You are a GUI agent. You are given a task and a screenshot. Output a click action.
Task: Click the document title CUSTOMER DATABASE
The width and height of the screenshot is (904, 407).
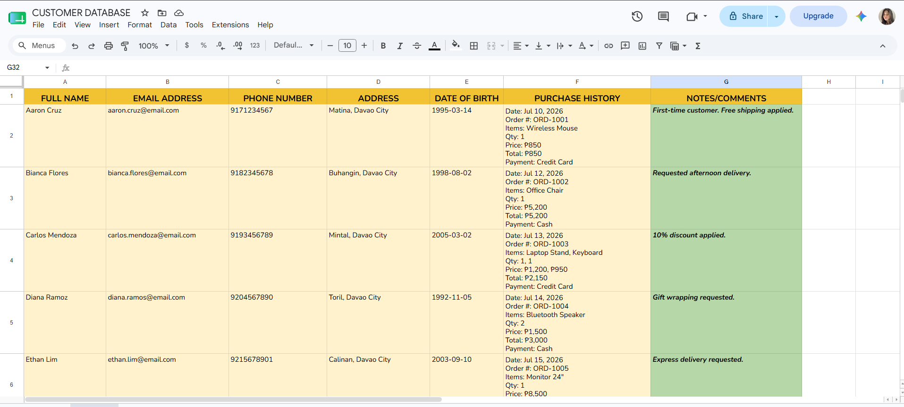coord(81,13)
